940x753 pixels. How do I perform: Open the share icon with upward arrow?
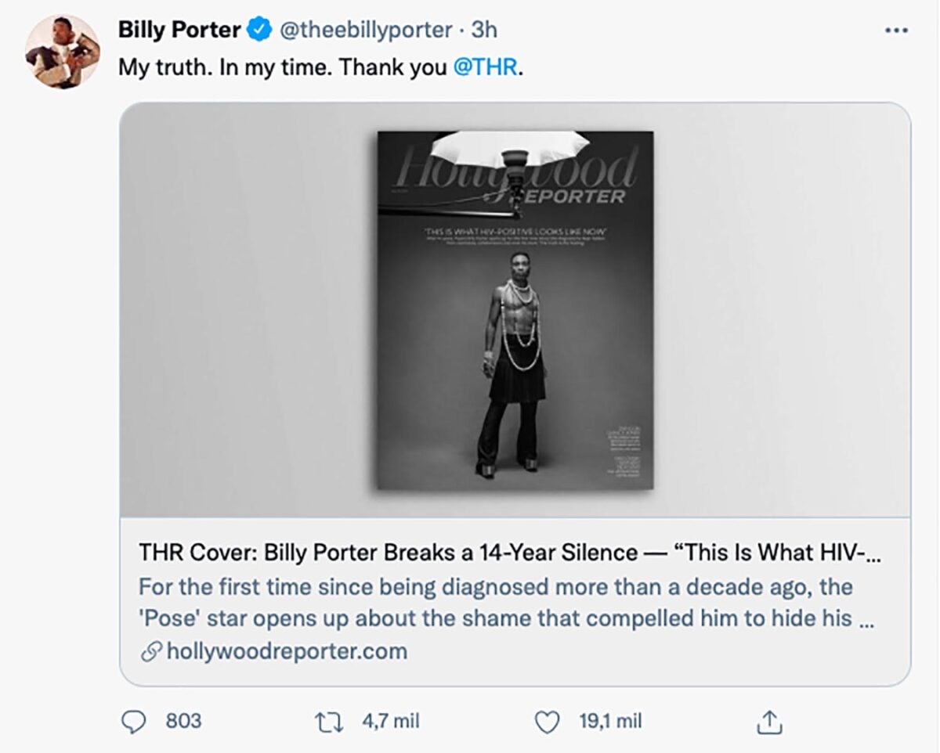tap(772, 719)
